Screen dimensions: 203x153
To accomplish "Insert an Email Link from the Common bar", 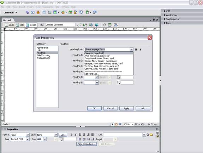I will point(32,12).
